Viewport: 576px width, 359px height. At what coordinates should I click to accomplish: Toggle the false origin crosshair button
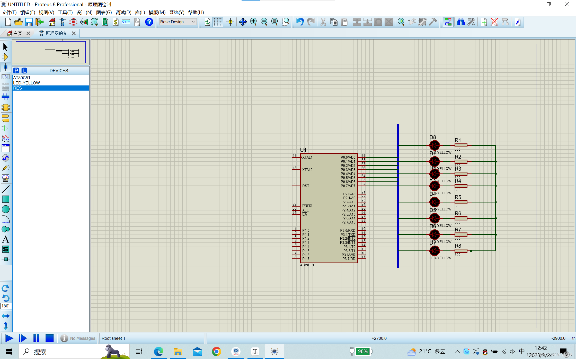[230, 22]
